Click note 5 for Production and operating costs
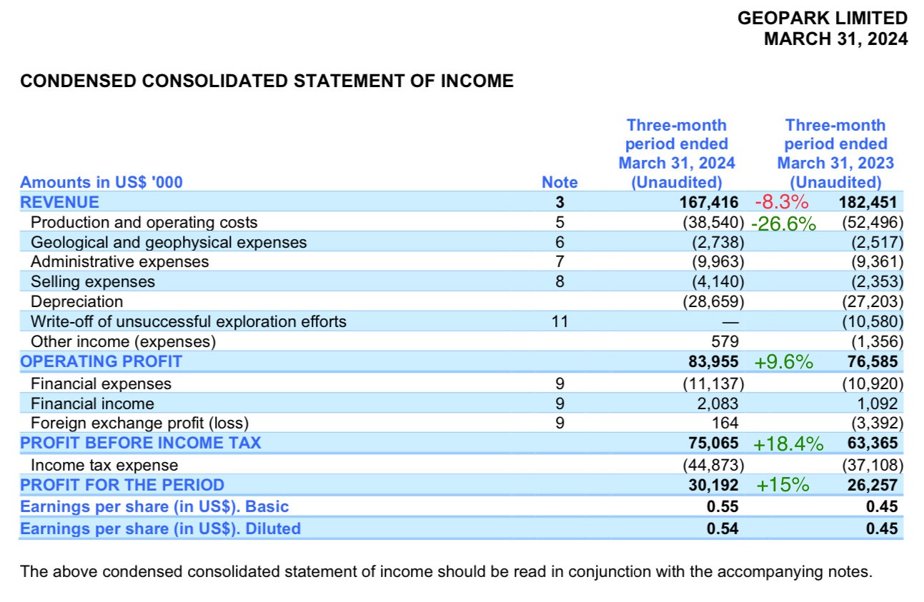924x602 pixels. click(560, 222)
